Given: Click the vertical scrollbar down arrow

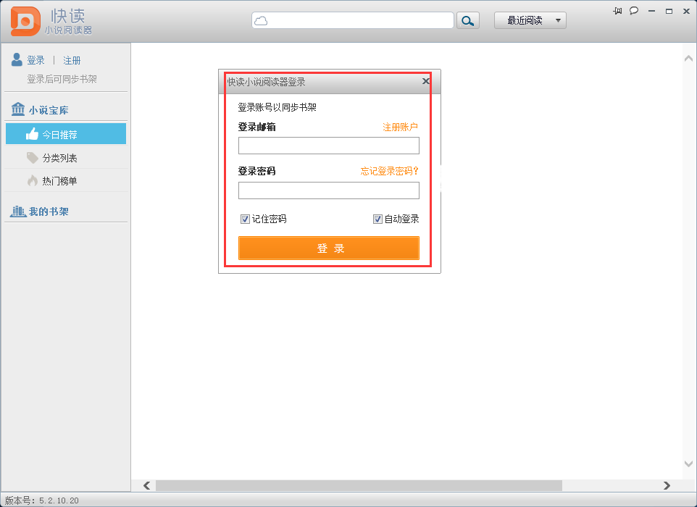Looking at the screenshot, I should 688,464.
